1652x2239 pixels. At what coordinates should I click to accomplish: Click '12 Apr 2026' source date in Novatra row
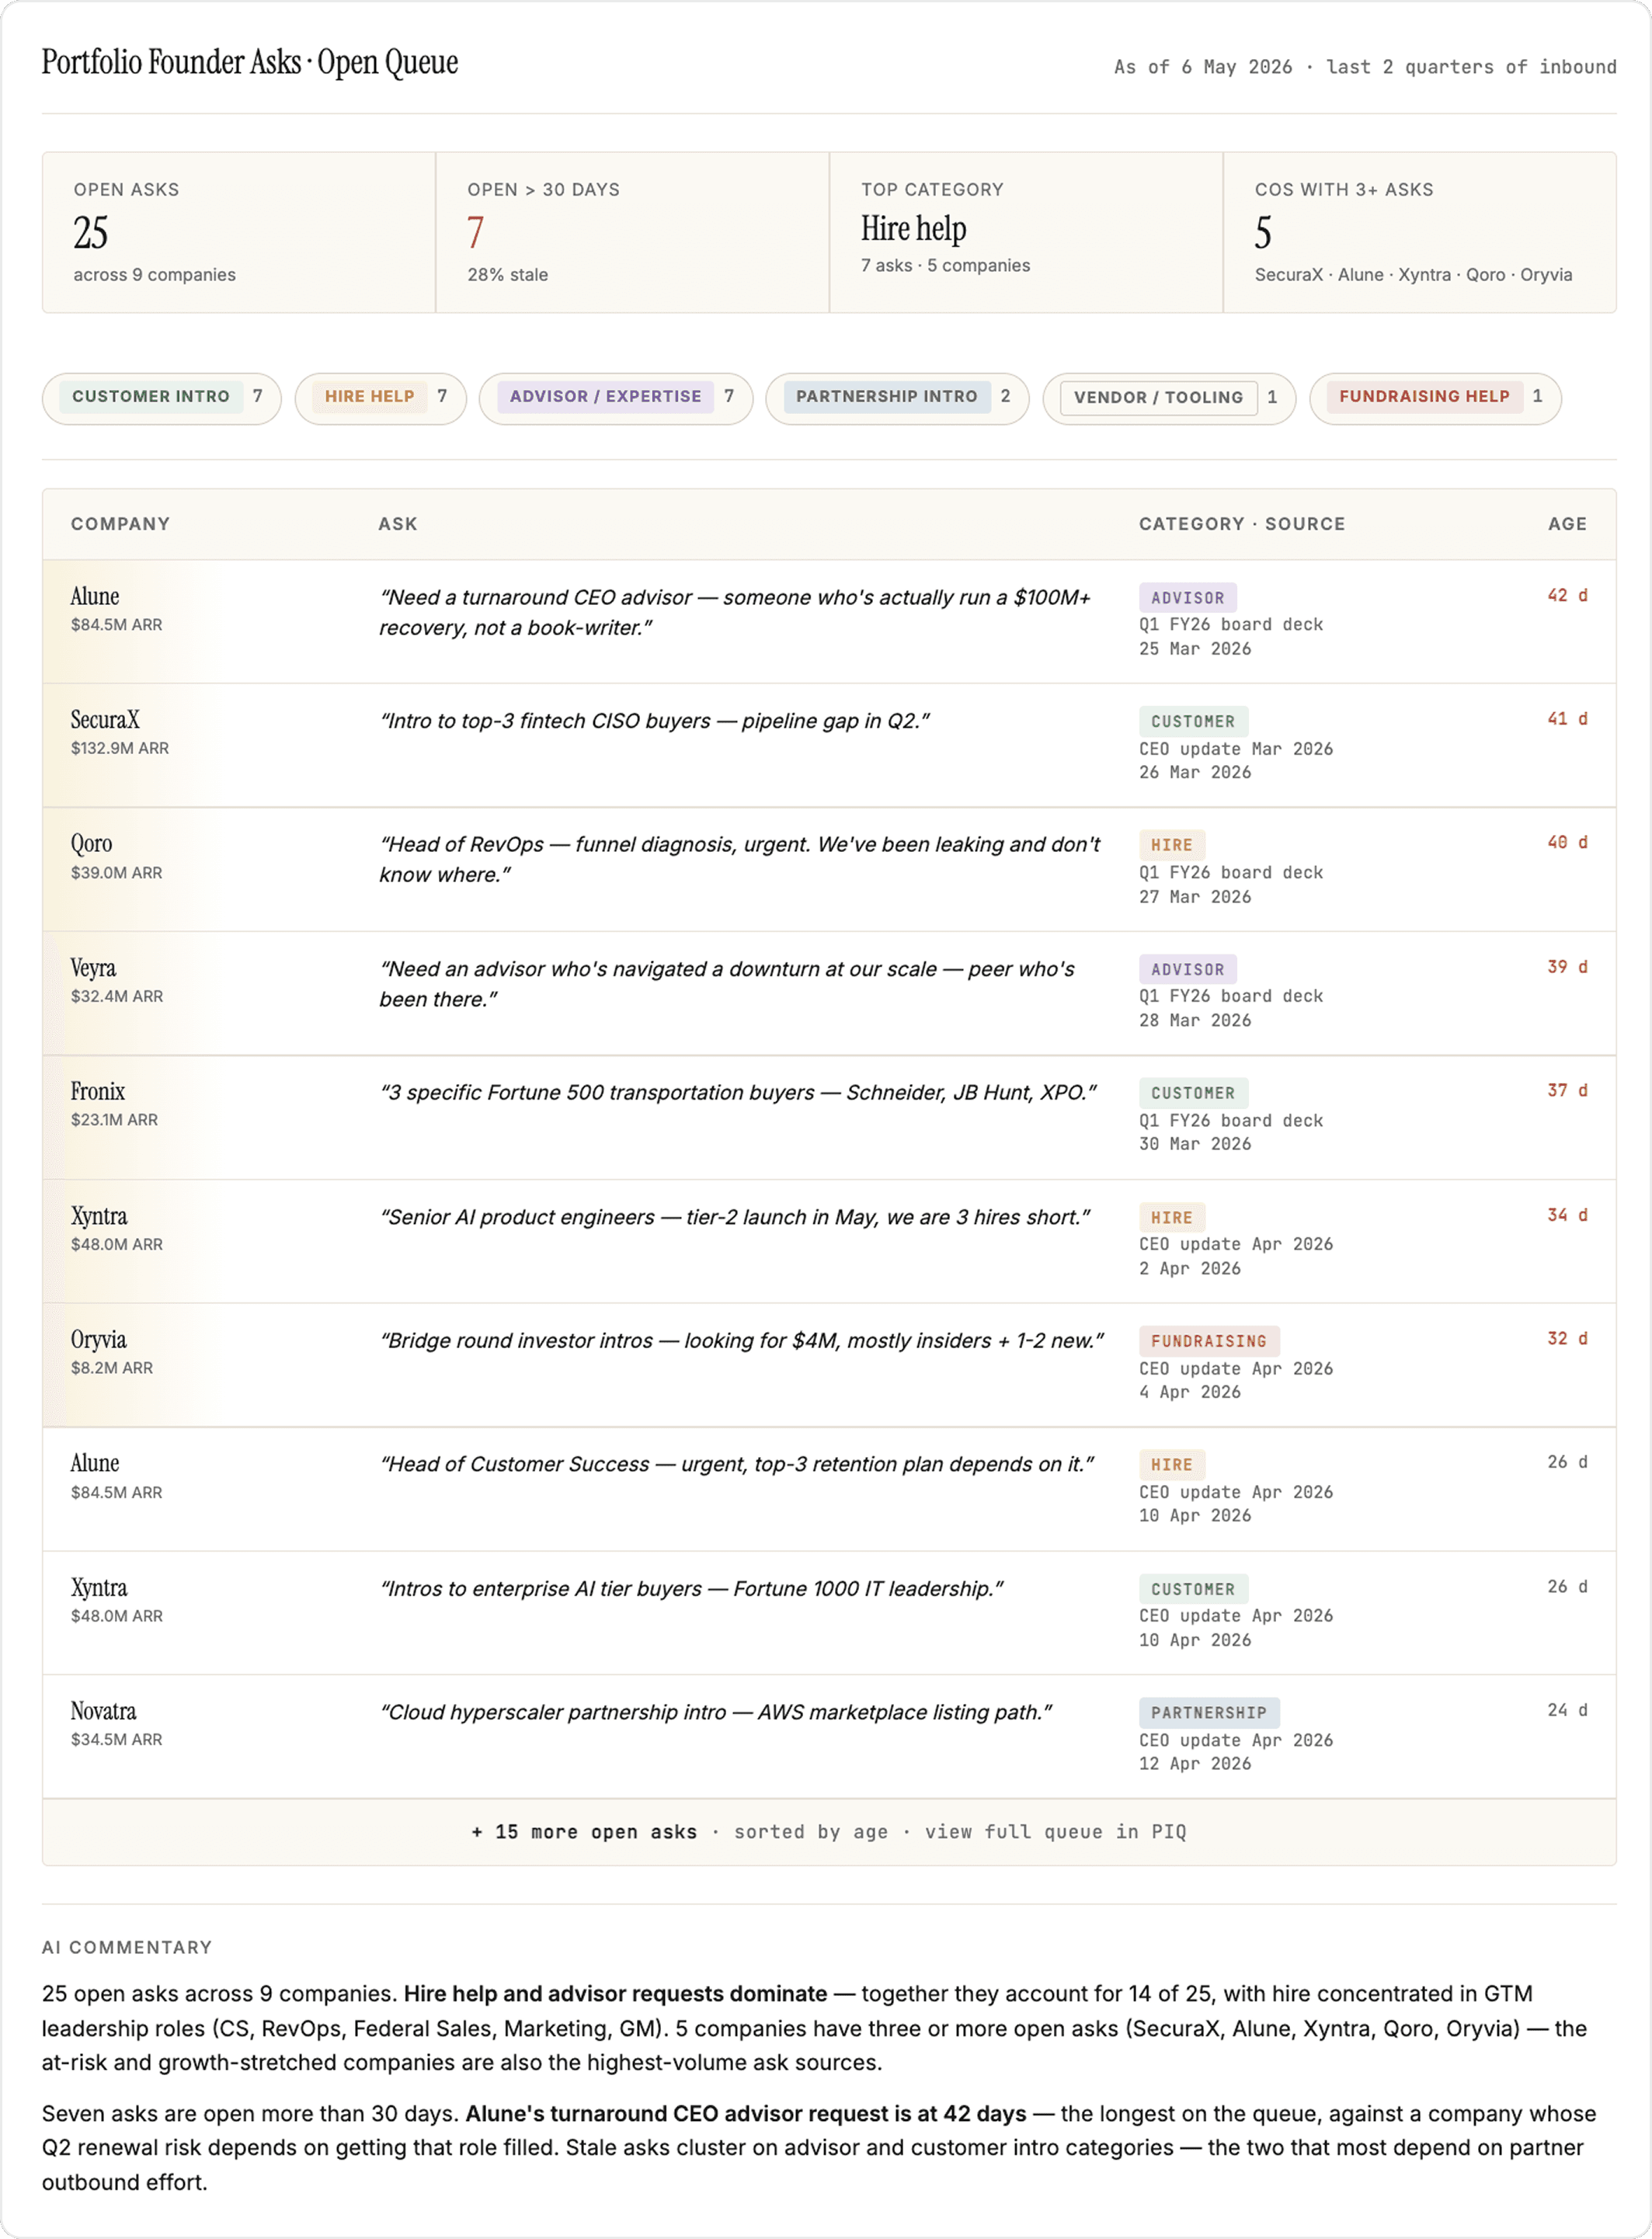tap(1195, 1765)
